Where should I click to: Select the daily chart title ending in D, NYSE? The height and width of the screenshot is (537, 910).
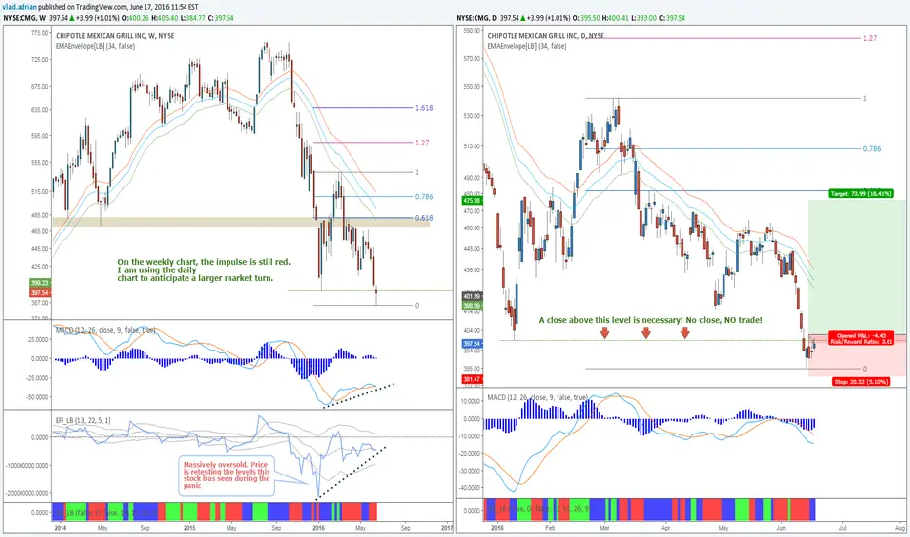click(x=546, y=36)
